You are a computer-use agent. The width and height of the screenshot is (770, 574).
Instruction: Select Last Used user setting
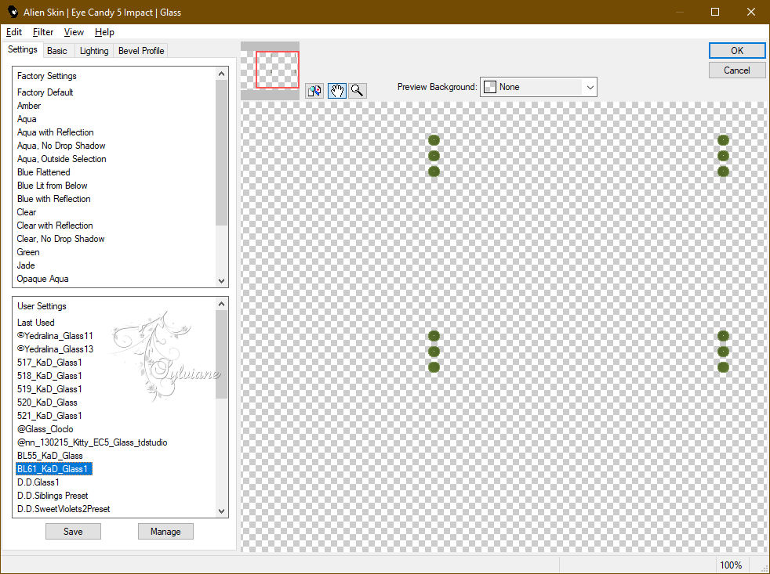click(35, 323)
